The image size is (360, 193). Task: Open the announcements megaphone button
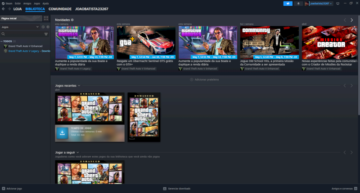pos(288,4)
